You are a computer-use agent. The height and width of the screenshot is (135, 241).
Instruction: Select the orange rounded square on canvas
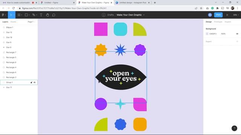(x=140, y=124)
